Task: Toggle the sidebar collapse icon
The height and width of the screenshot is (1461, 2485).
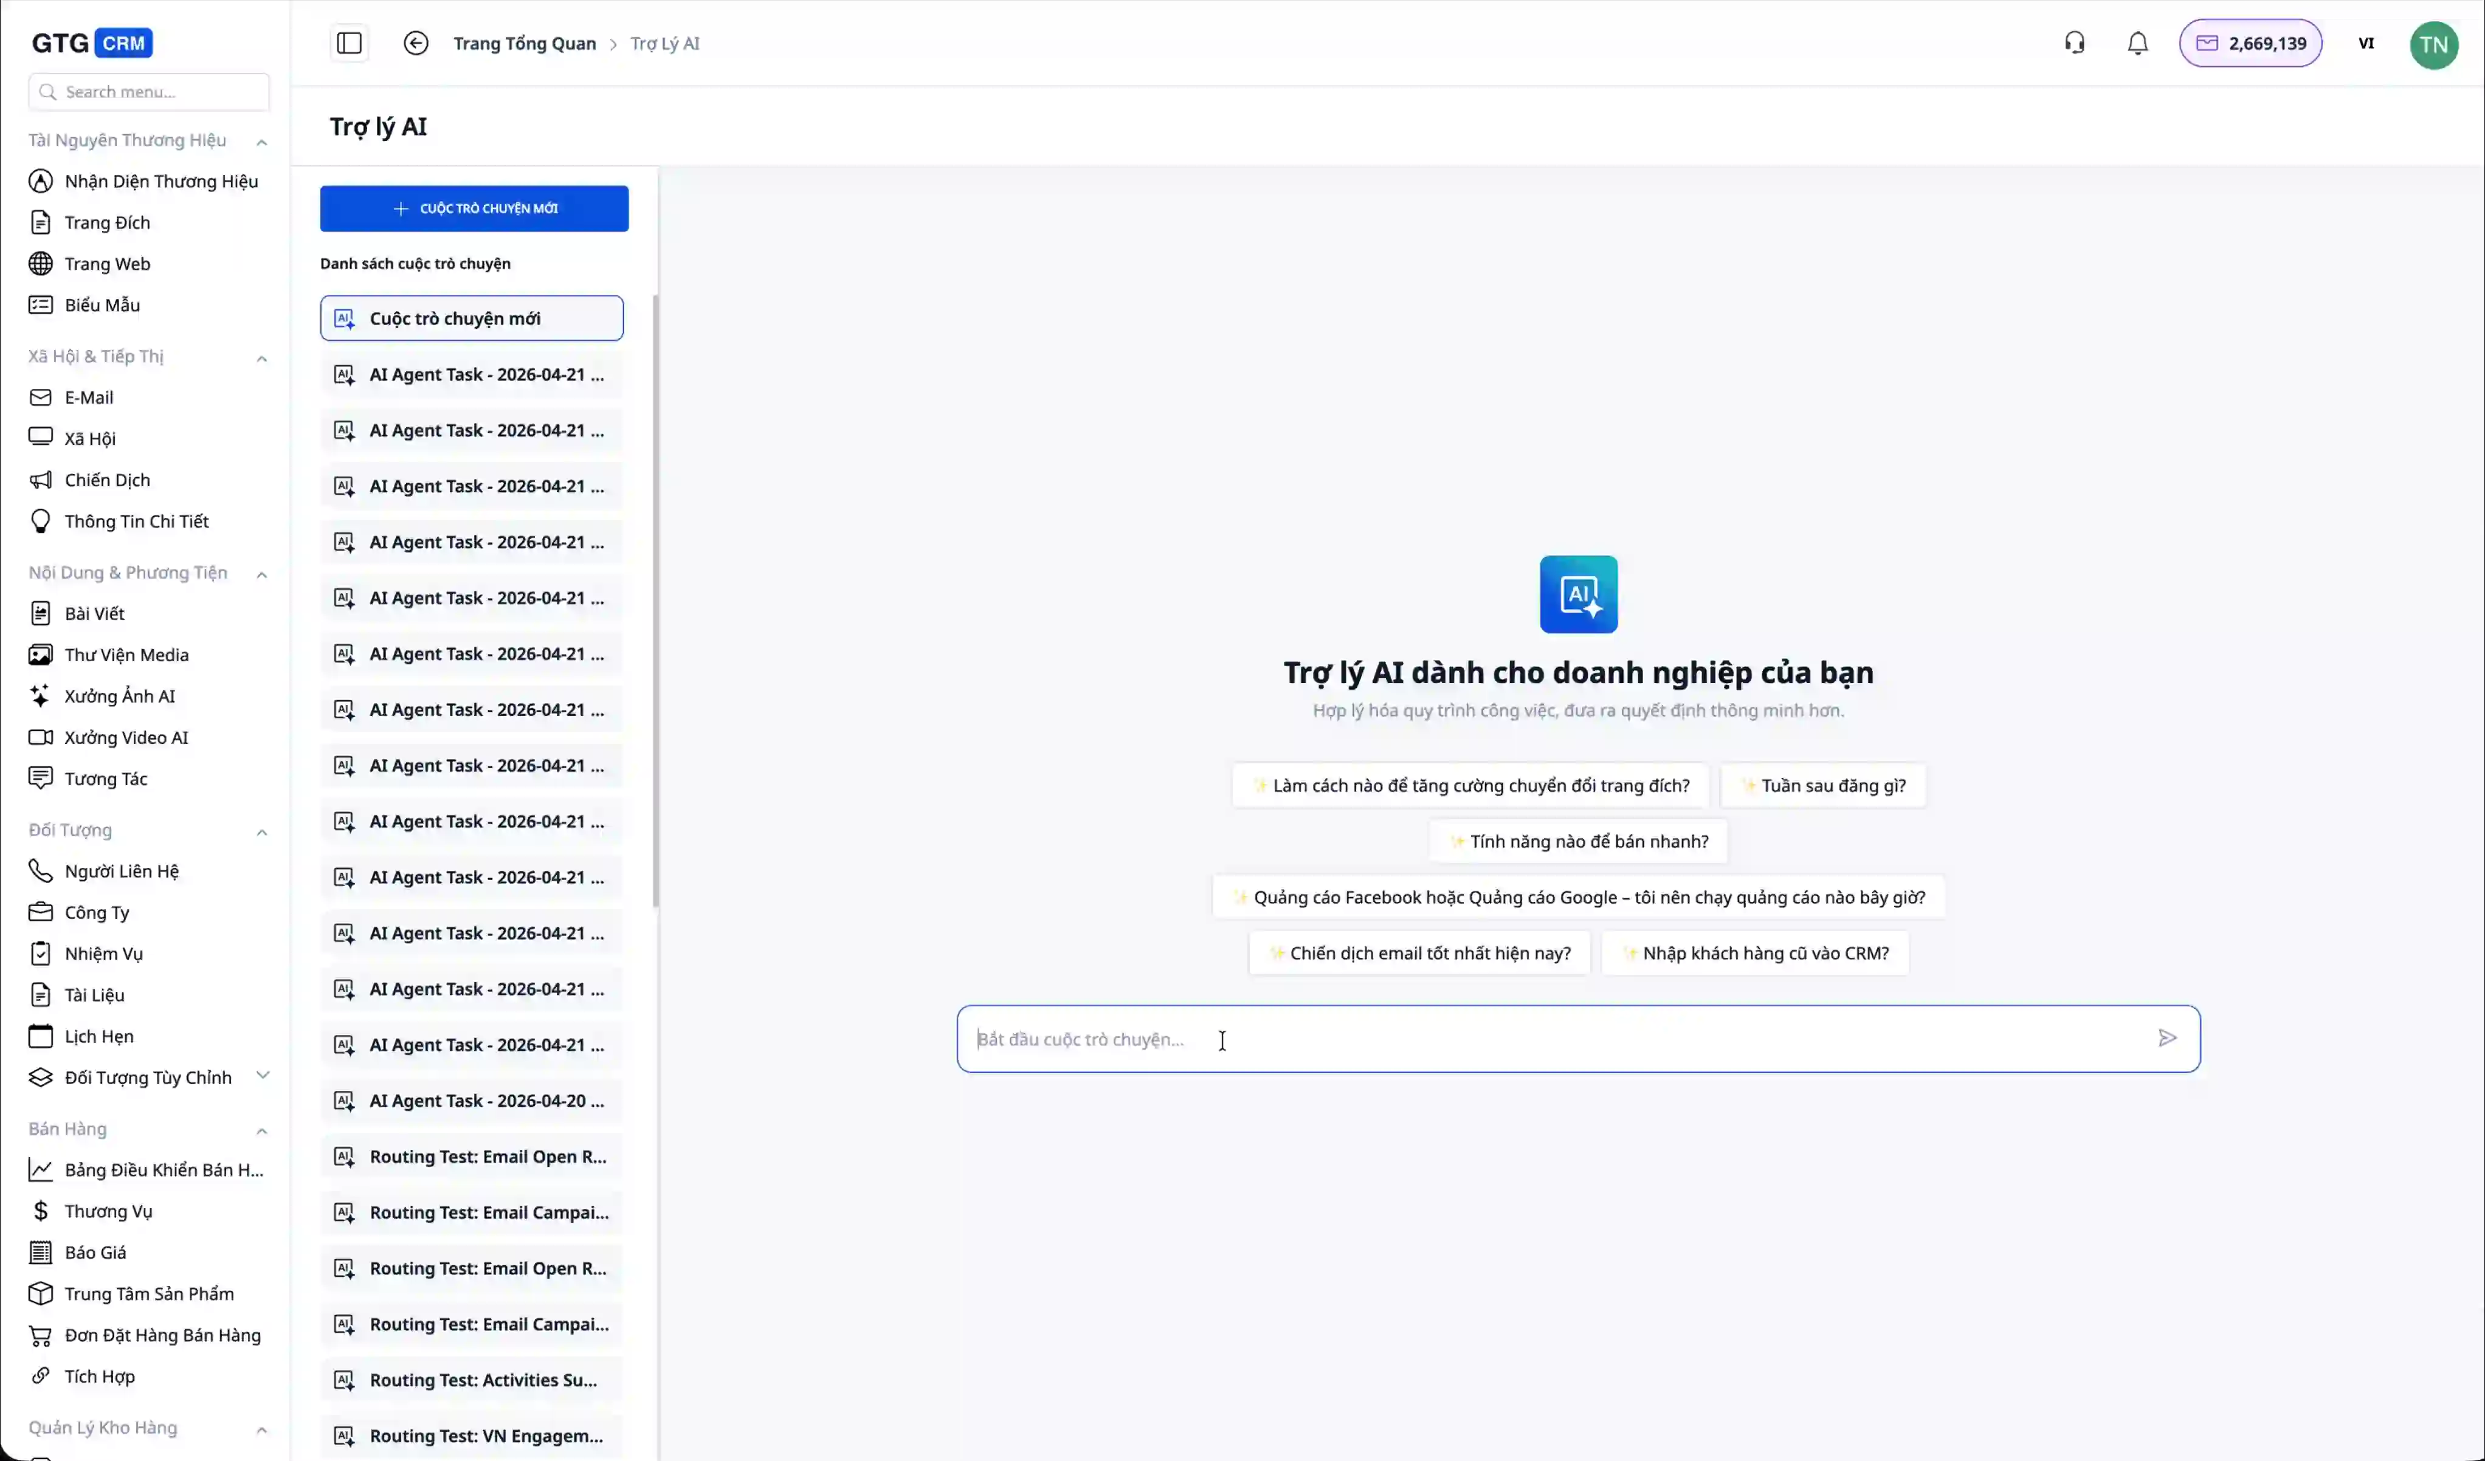Action: click(x=349, y=43)
